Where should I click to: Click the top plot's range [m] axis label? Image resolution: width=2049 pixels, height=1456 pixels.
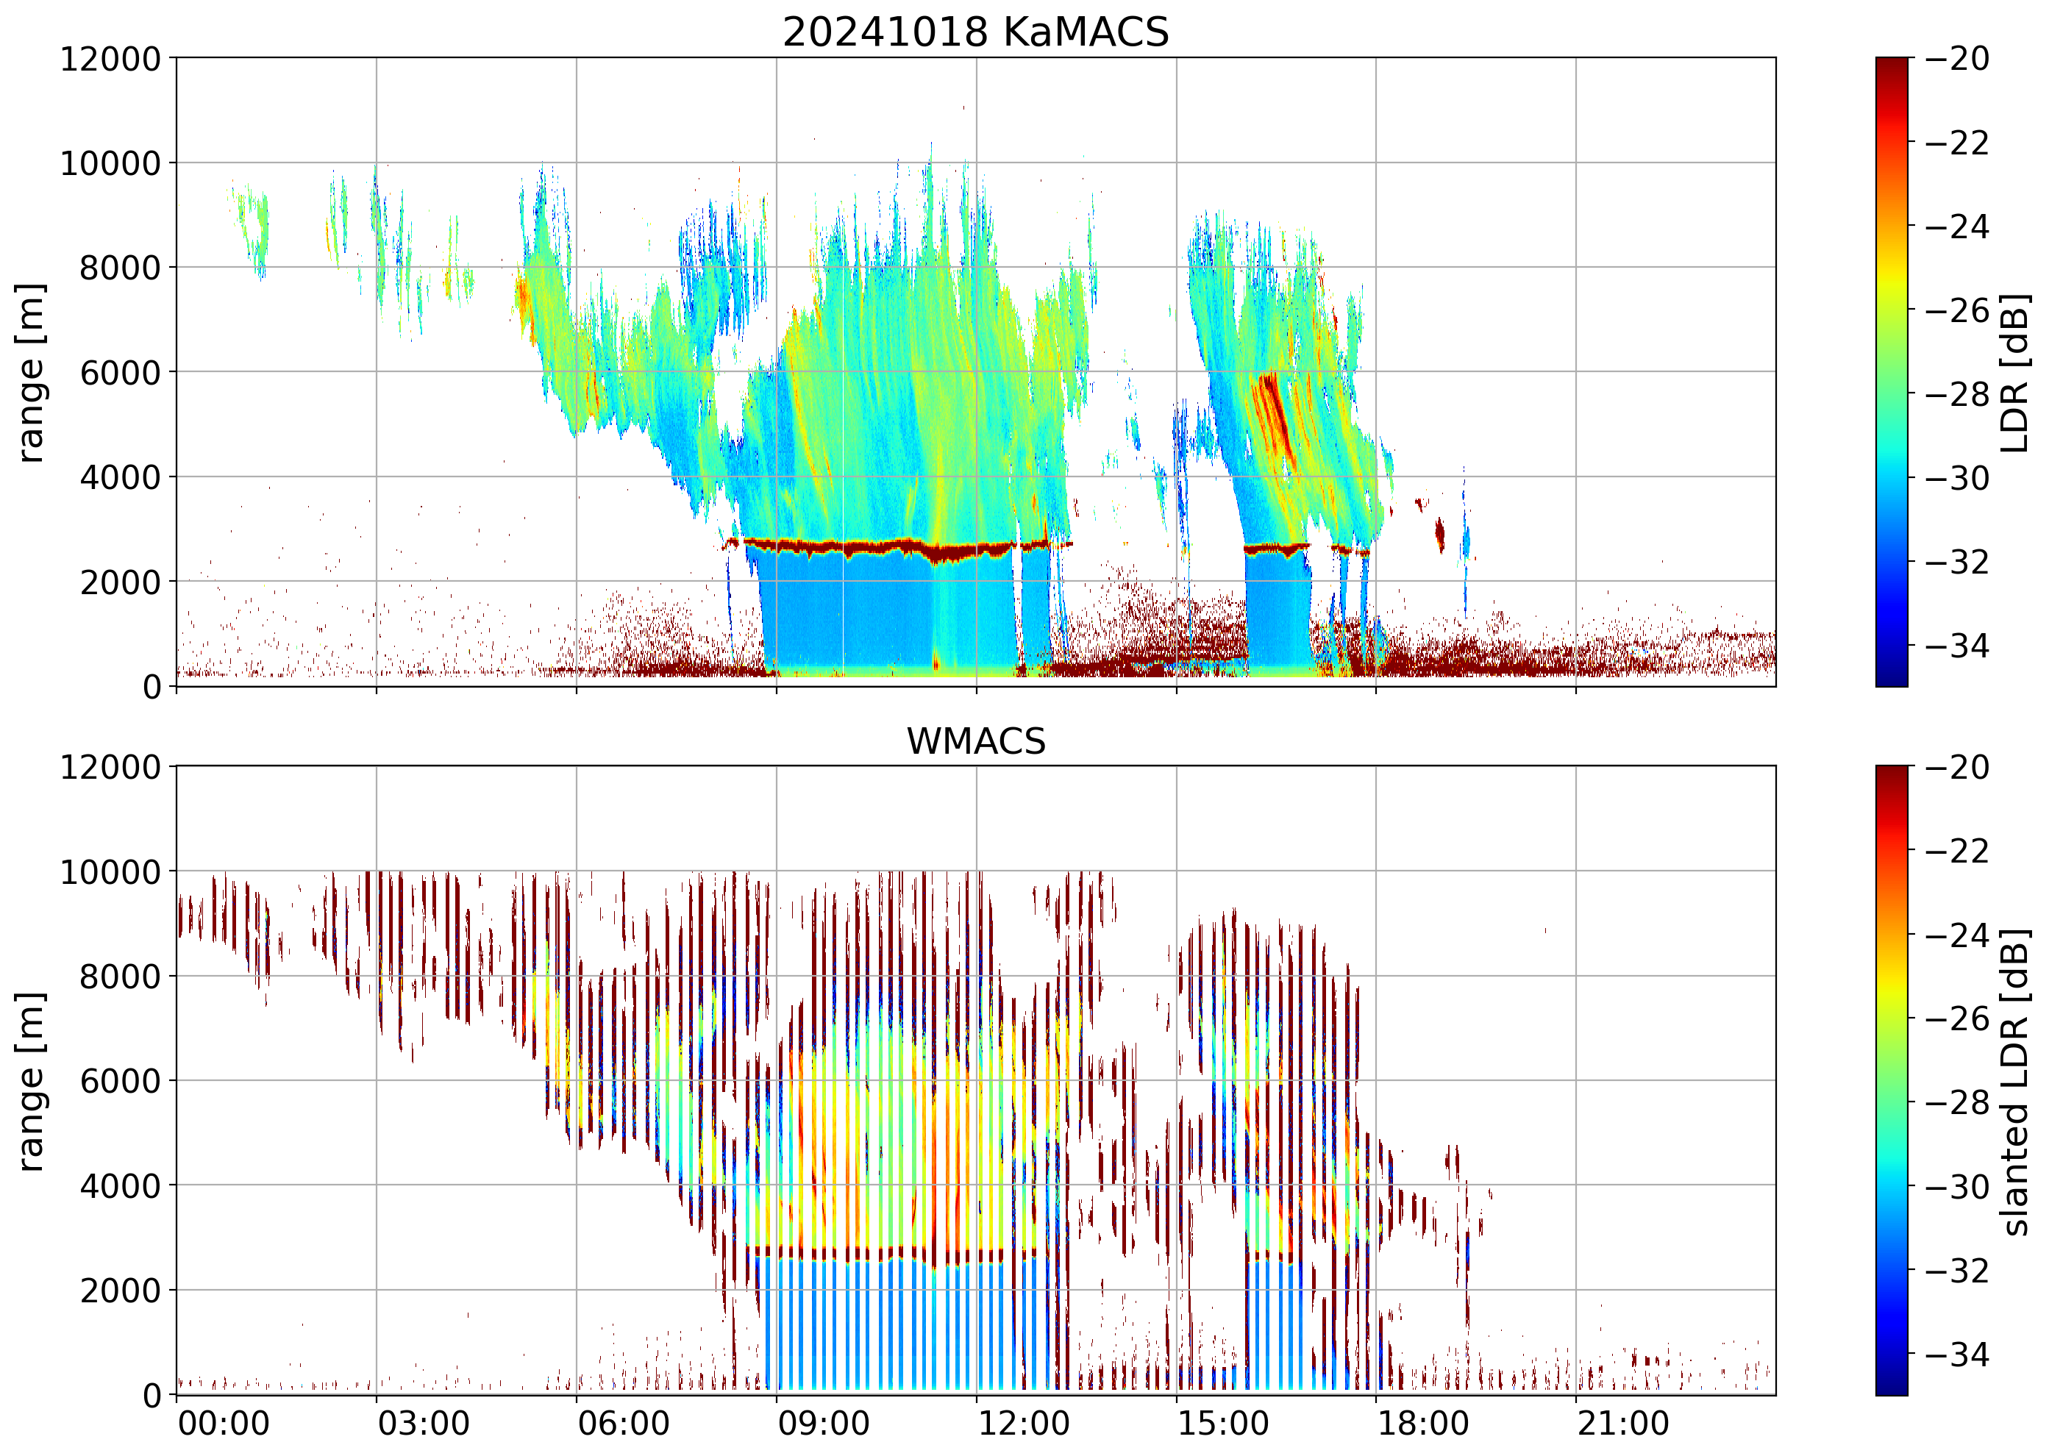pos(30,372)
